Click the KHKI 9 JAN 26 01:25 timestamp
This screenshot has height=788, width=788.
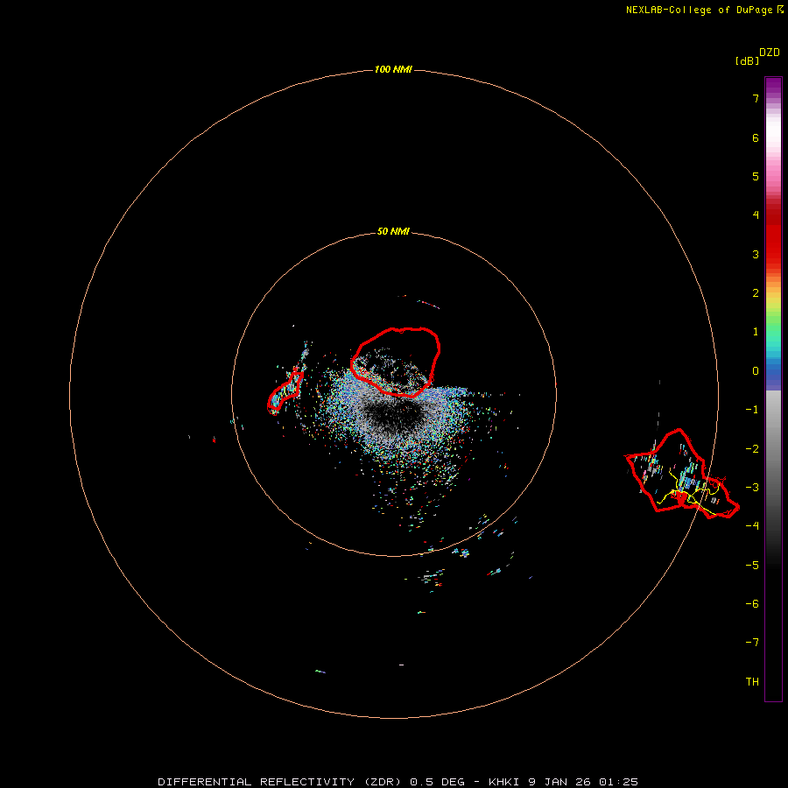563,782
